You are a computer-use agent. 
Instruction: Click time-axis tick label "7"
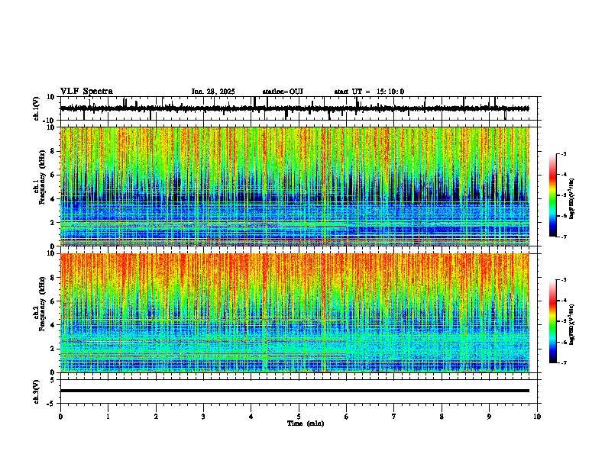pos(394,417)
